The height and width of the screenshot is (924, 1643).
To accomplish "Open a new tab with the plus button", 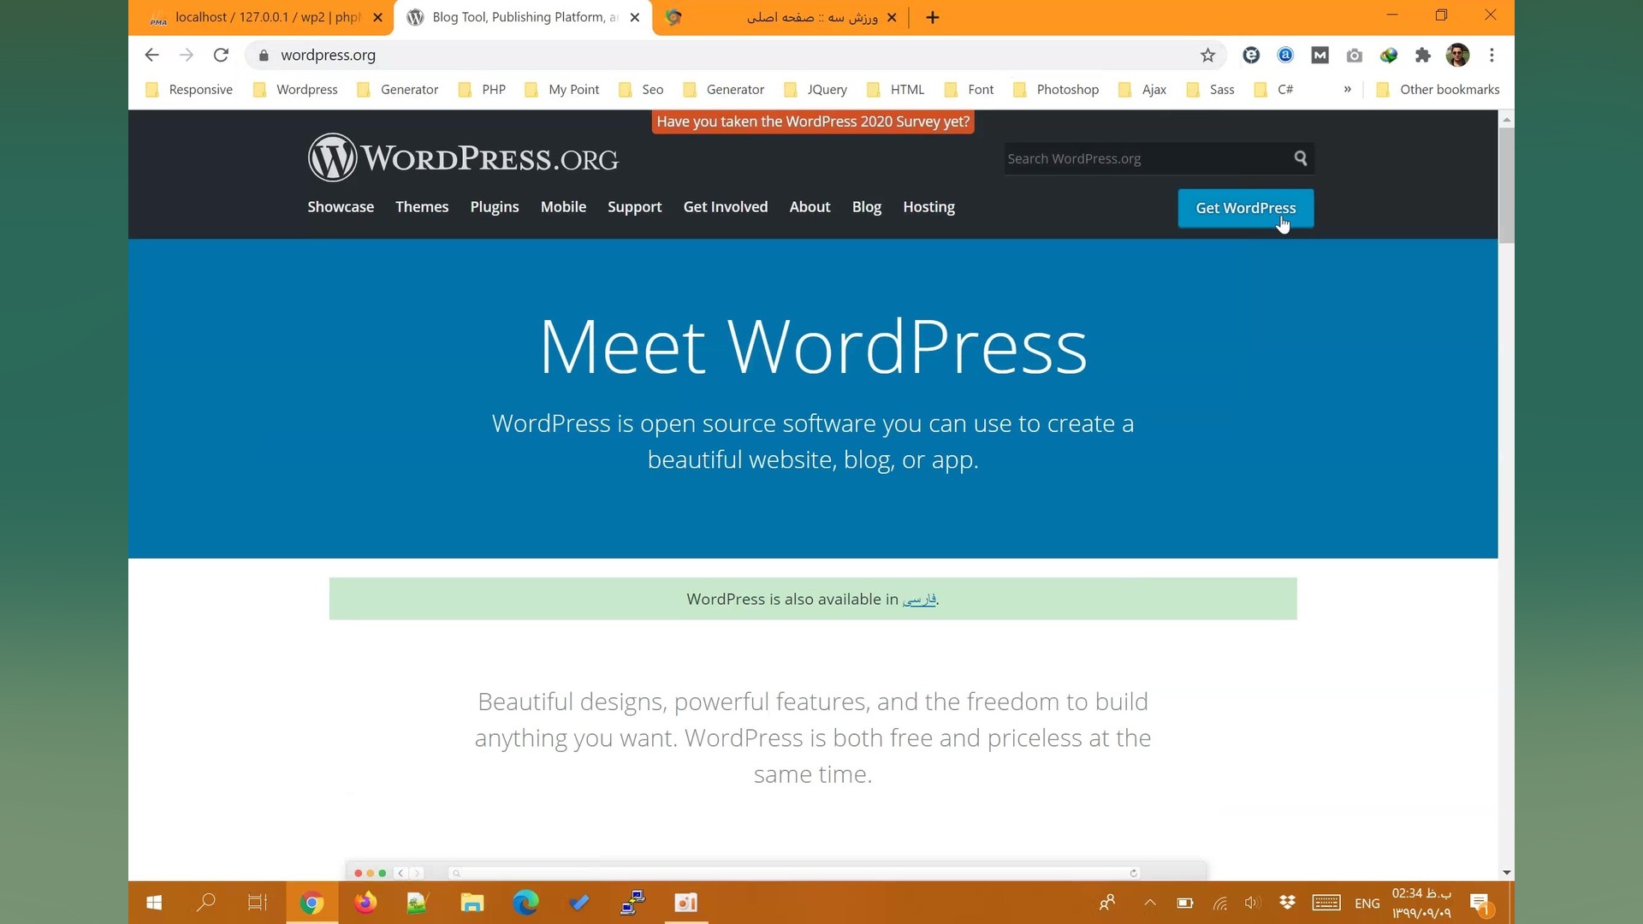I will 933,17.
